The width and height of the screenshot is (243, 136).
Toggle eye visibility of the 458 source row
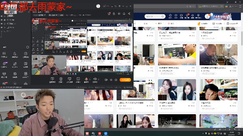pos(2,16)
